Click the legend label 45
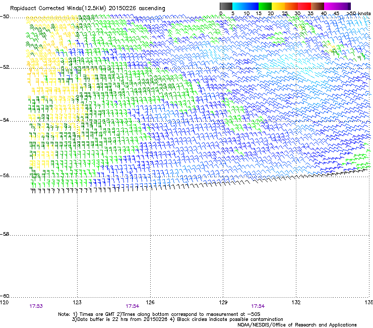Viewport: 373px width, 328px height. pos(336,14)
